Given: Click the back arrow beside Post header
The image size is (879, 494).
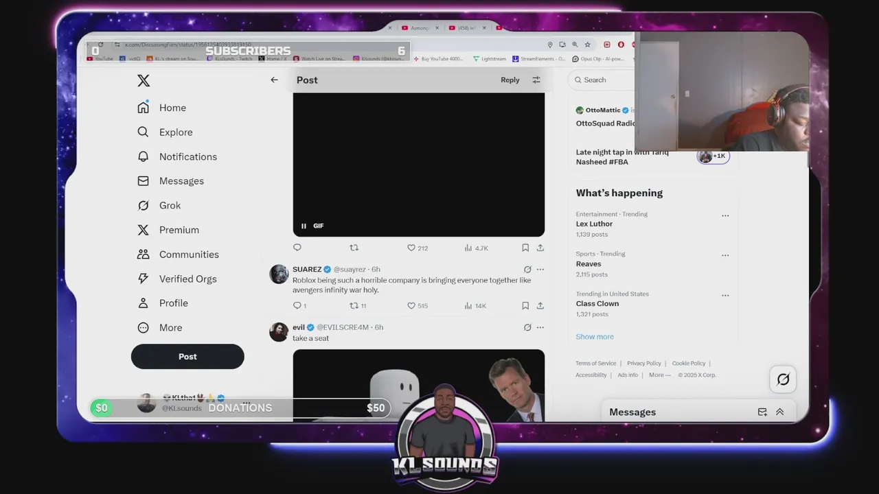Looking at the screenshot, I should coord(274,80).
